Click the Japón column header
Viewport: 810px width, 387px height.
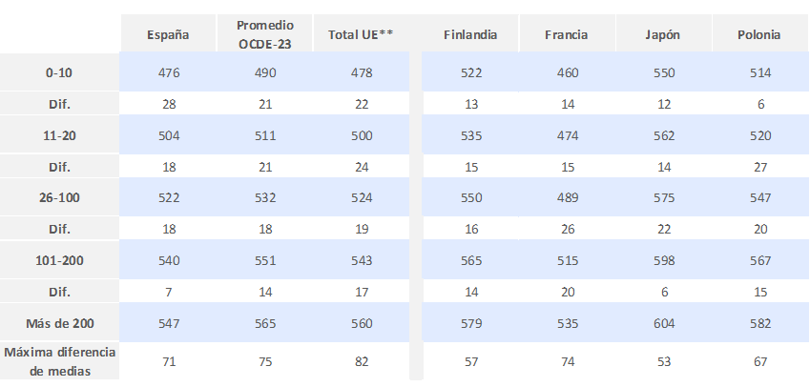pos(663,35)
